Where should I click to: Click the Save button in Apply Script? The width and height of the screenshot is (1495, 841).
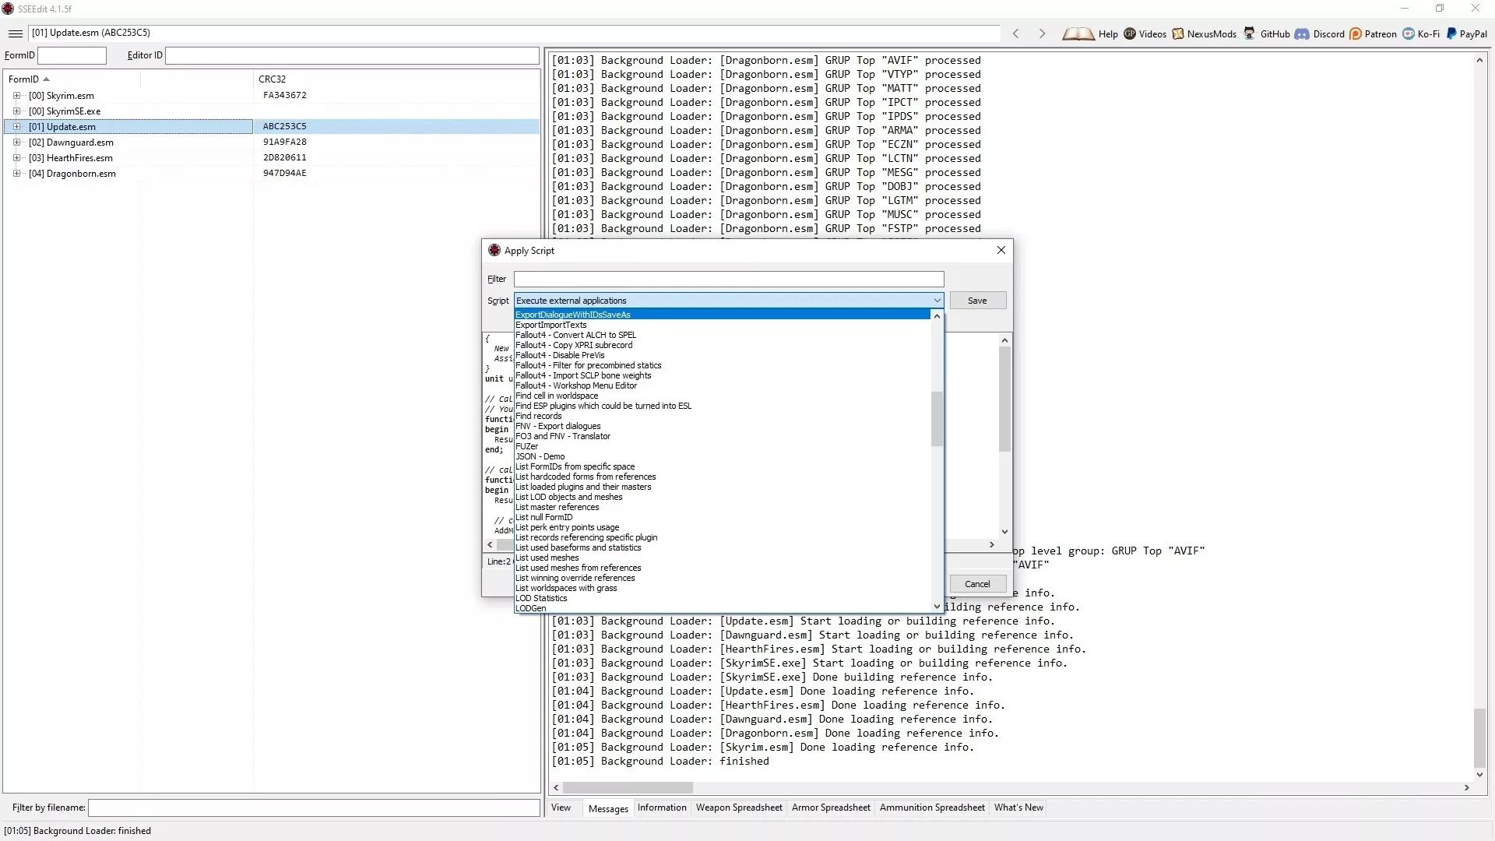977,301
